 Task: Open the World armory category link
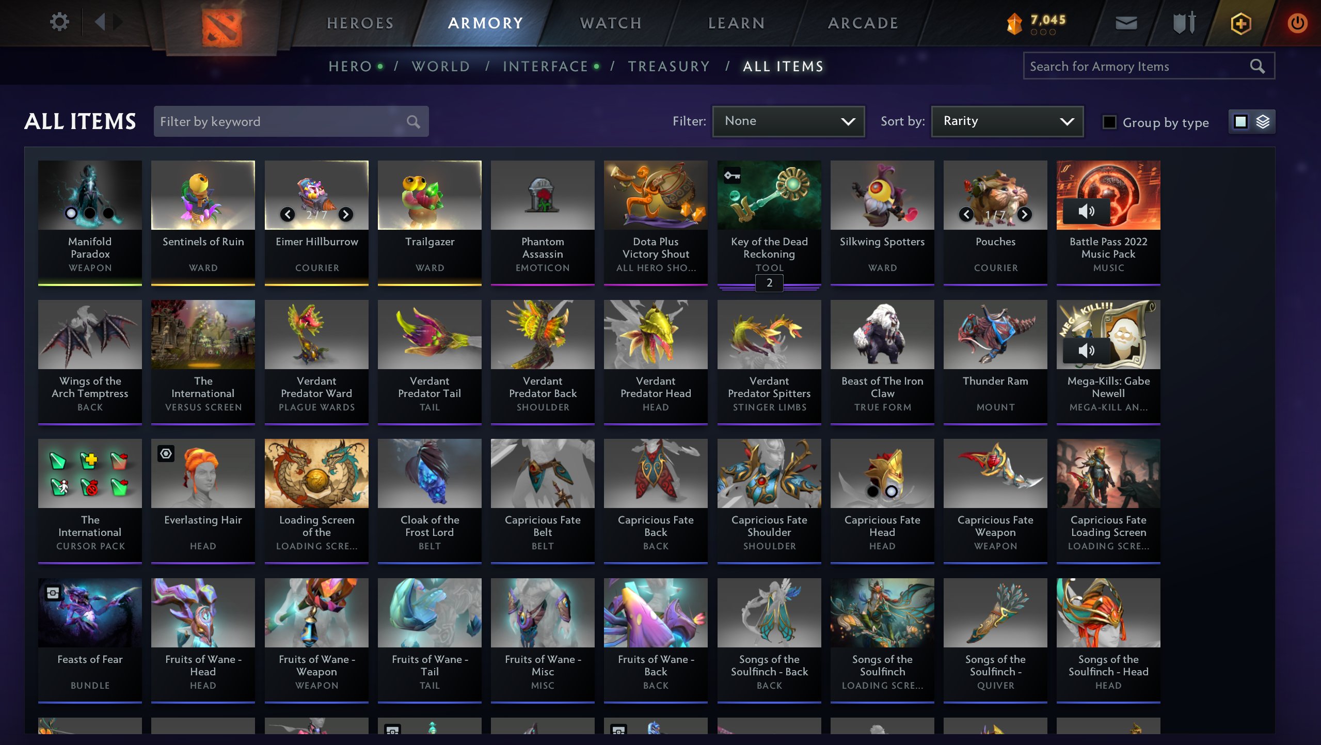pyautogui.click(x=441, y=67)
